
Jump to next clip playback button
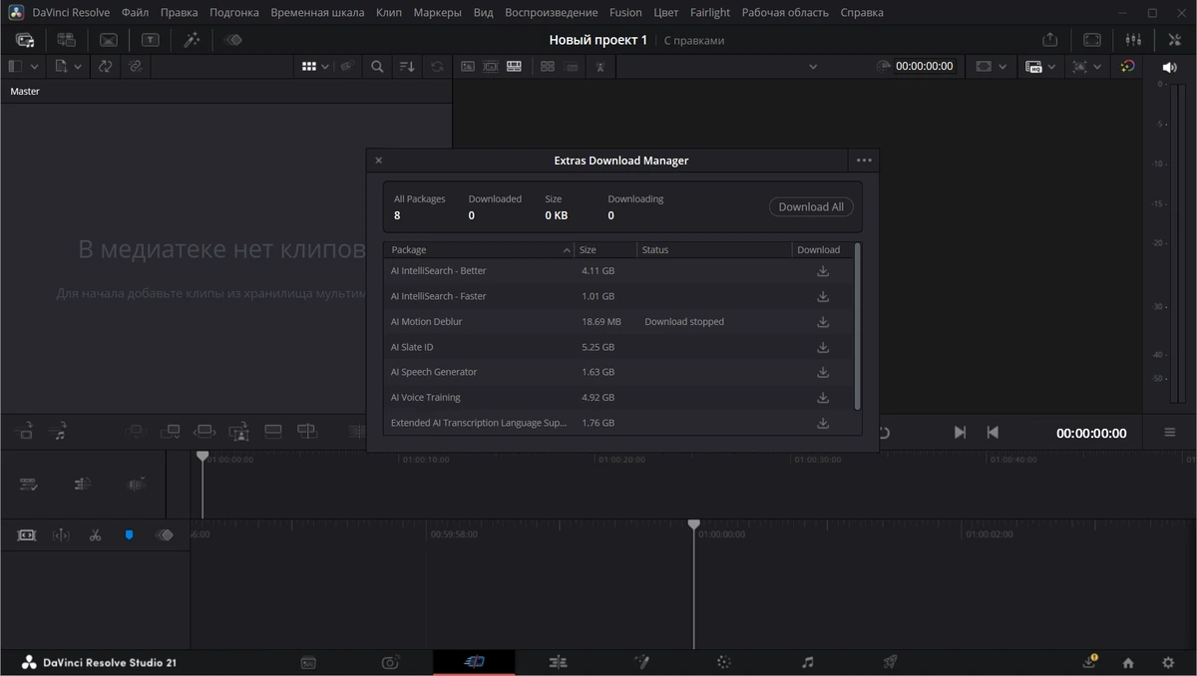click(x=960, y=433)
